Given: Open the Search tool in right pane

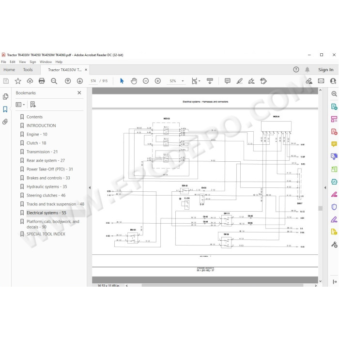Looking at the screenshot, I should click(x=334, y=94).
